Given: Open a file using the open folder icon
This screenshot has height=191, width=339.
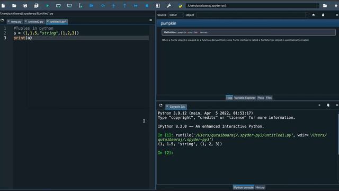Looking at the screenshot, I should click(14, 6).
